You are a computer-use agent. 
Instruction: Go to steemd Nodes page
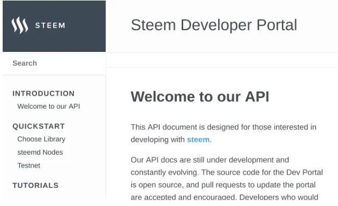pyautogui.click(x=40, y=152)
